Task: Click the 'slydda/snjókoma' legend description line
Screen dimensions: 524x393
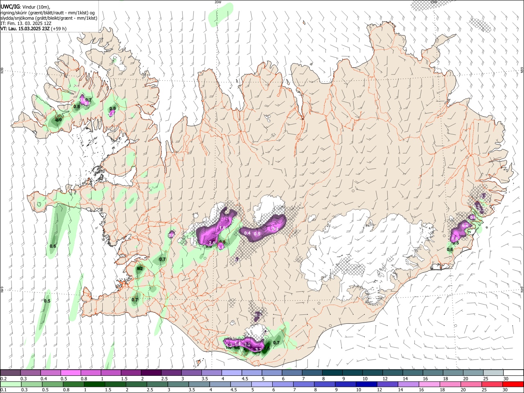Action: point(49,18)
